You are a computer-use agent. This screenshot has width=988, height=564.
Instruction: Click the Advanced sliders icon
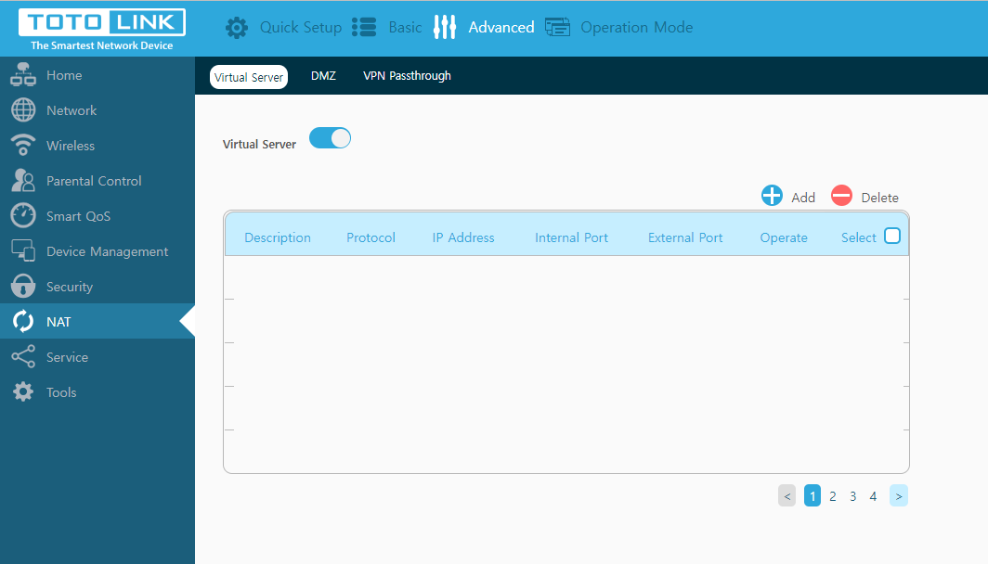tap(444, 27)
